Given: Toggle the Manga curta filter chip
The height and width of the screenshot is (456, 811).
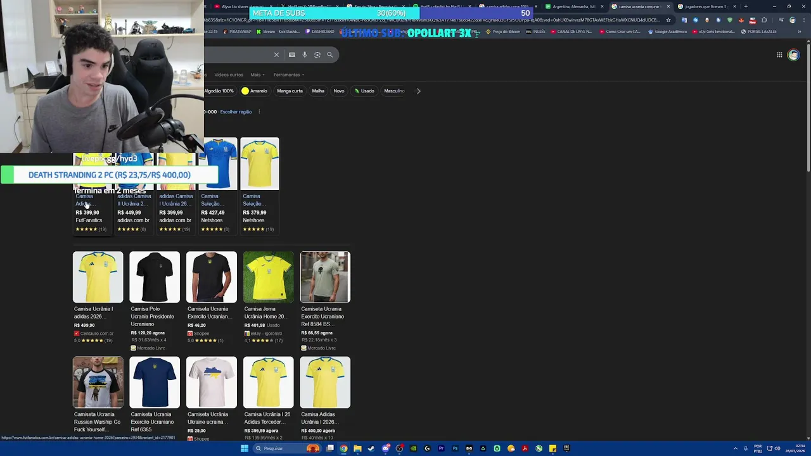Looking at the screenshot, I should pos(290,91).
